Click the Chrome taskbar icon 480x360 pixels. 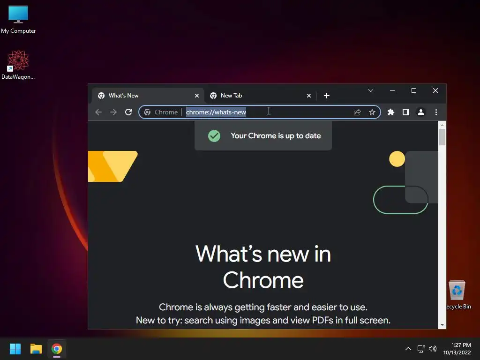coord(57,349)
